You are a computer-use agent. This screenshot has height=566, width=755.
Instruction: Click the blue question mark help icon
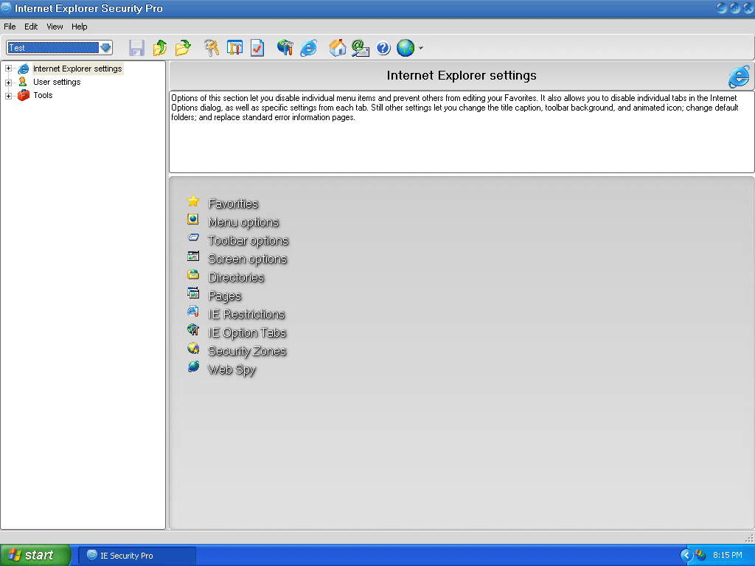[x=383, y=48]
